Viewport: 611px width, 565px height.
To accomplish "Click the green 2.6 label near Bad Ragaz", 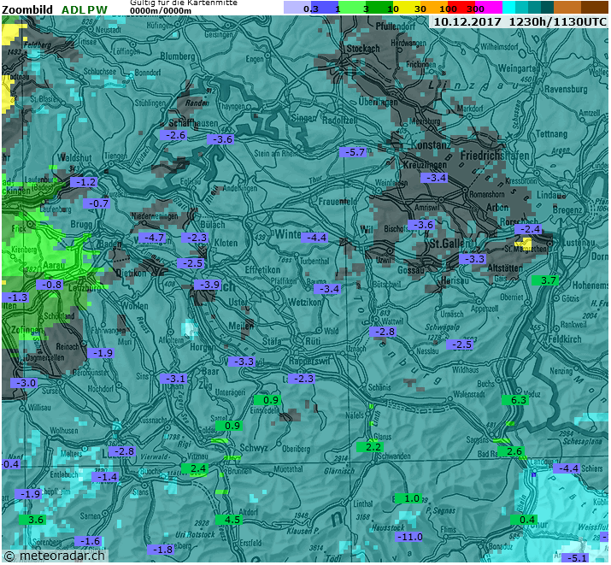I will point(511,451).
